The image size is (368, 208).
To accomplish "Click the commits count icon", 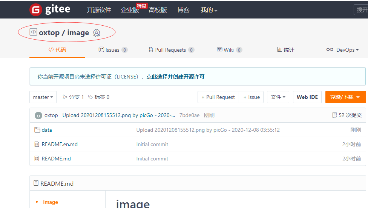I will tap(334, 115).
